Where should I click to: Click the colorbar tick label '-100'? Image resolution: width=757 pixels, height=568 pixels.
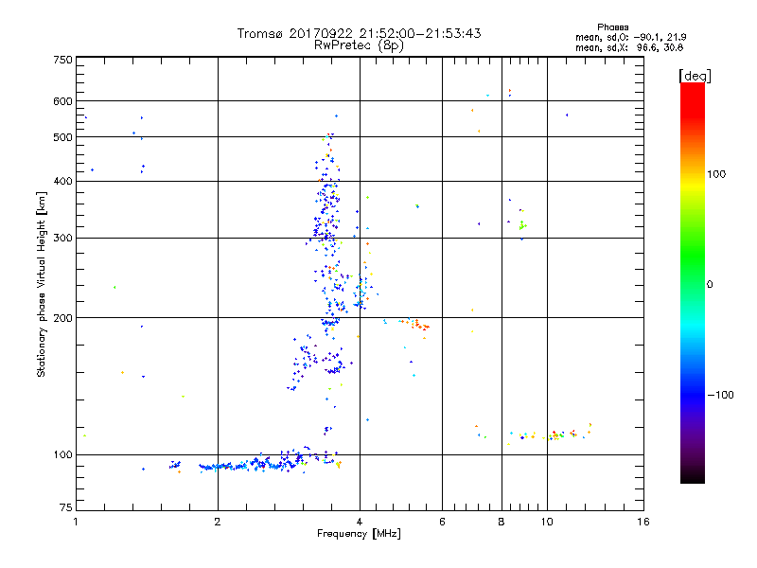pos(721,395)
